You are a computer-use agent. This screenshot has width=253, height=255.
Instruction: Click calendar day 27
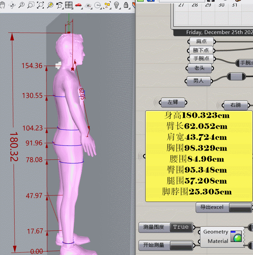tap(181, 5)
